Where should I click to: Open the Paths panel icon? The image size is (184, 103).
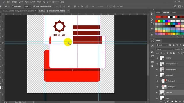152,56
